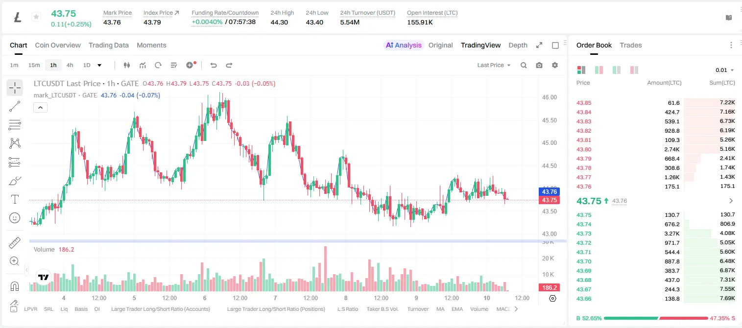Activate the AI Analysis button

click(x=404, y=45)
